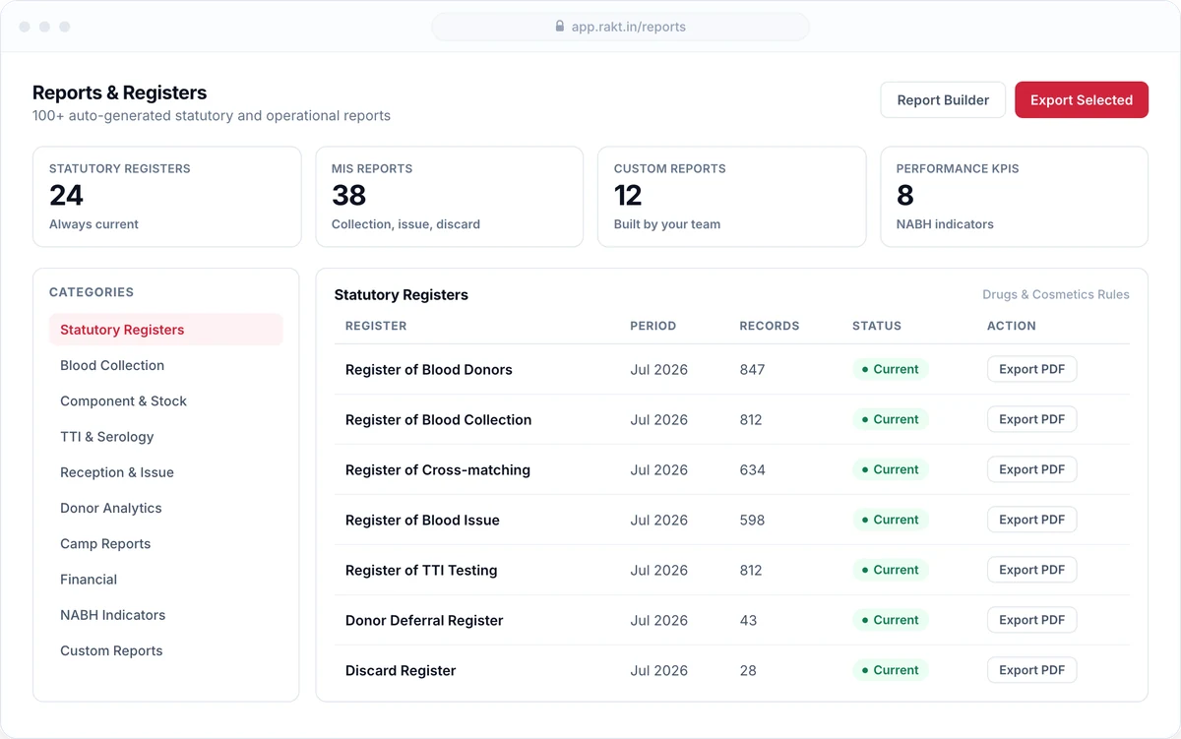Click Current status of Cross-matching register

[891, 469]
